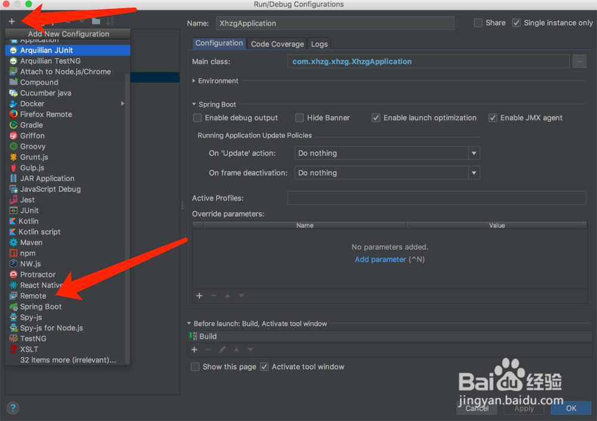Click the Gradle icon
The image size is (597, 421).
13,125
